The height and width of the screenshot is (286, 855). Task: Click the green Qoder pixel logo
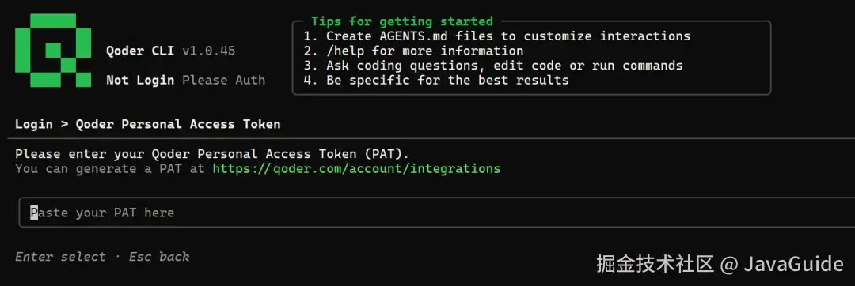53,51
